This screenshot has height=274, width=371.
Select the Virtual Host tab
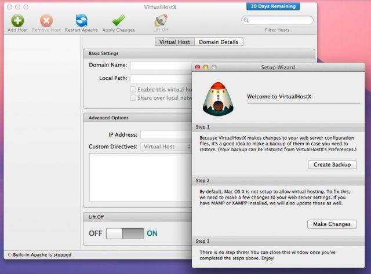click(x=174, y=42)
